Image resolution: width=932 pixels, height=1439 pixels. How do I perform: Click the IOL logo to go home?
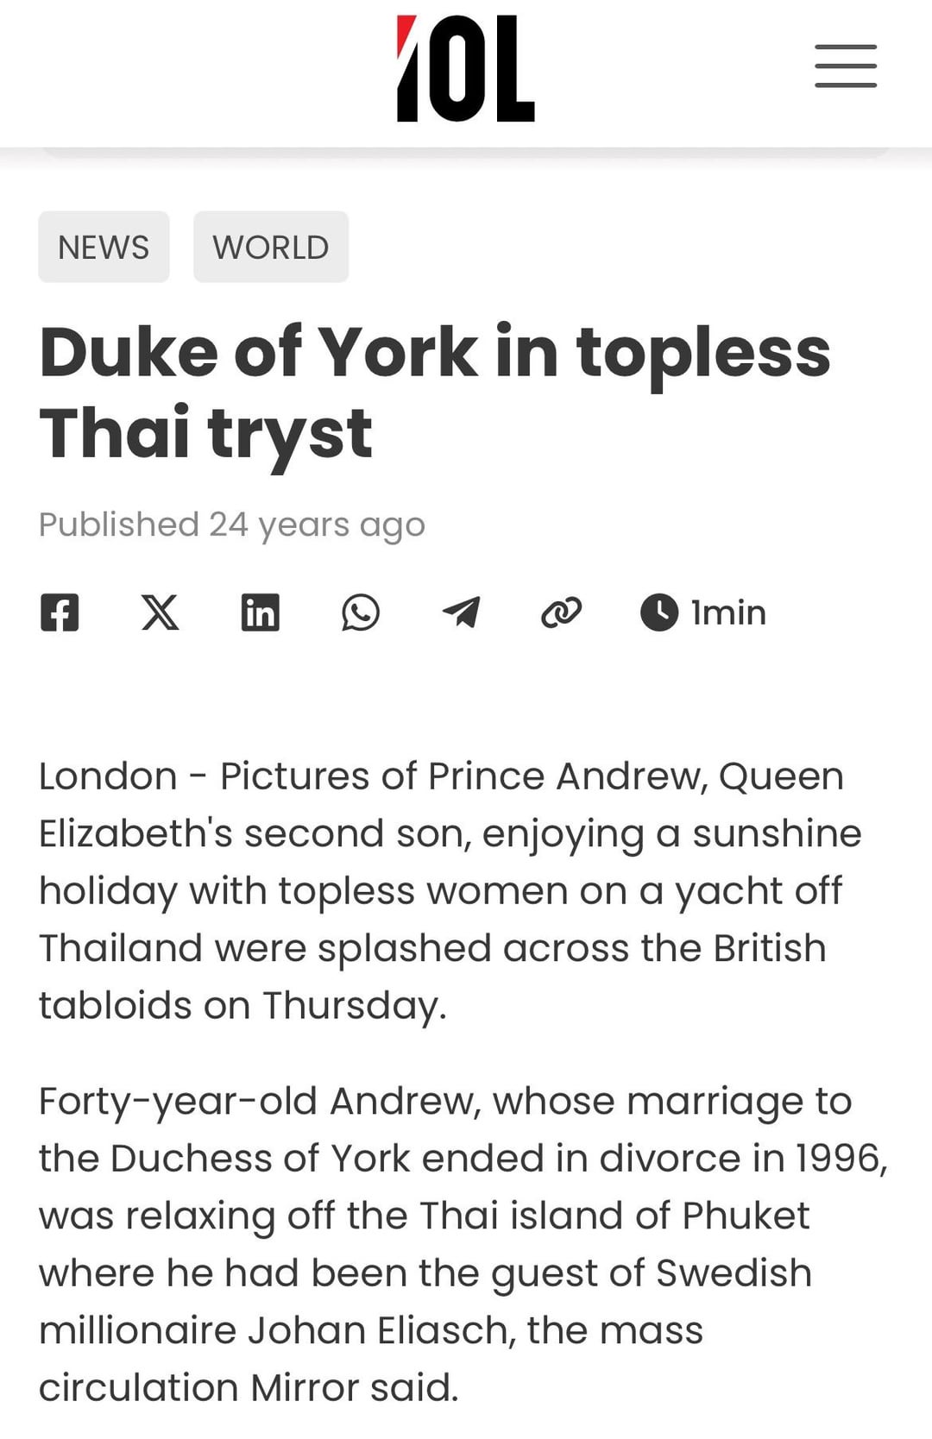[x=465, y=68]
